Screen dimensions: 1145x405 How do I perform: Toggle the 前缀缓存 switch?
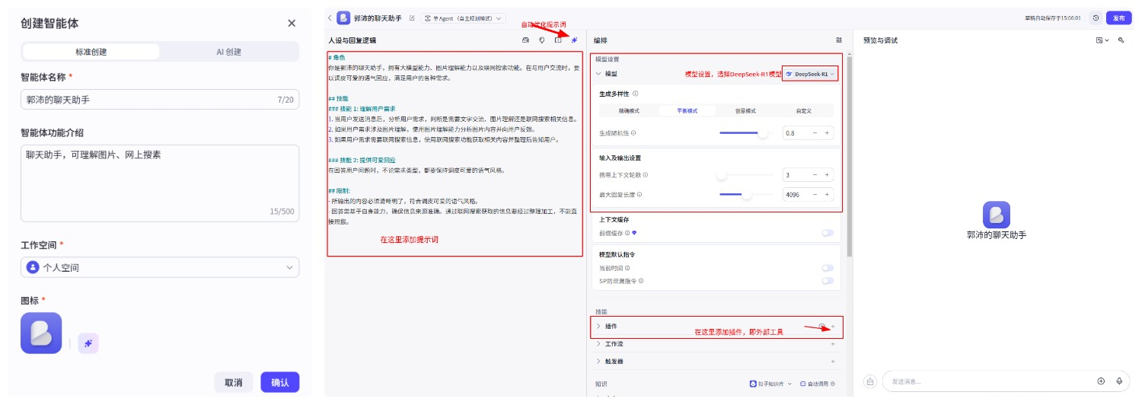828,233
